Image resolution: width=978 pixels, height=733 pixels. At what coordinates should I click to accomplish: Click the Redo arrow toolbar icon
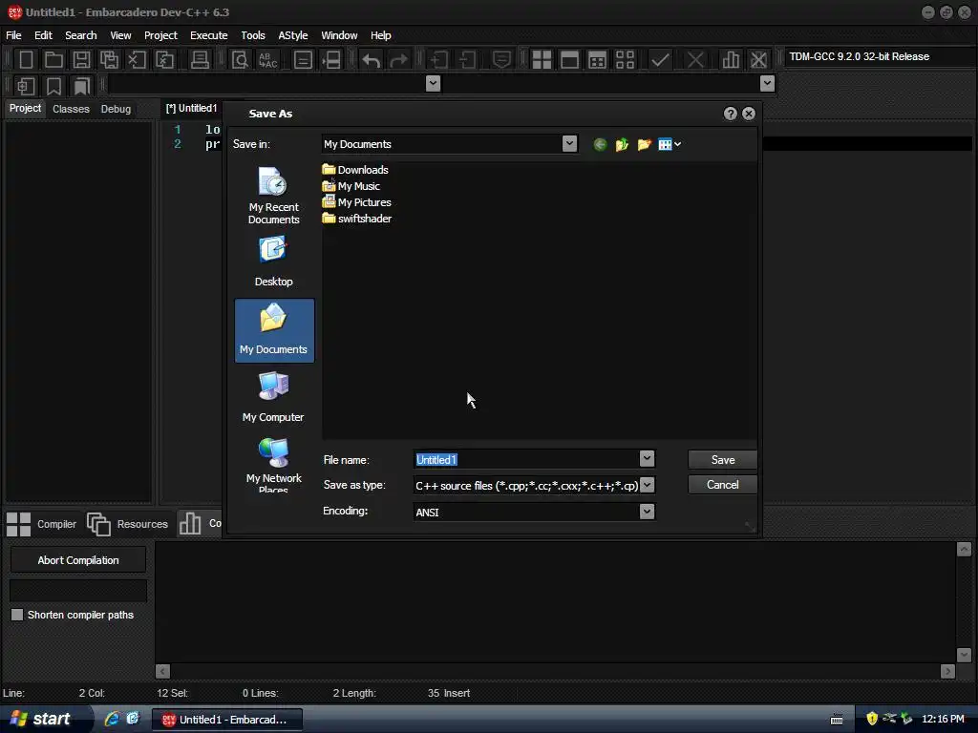(398, 60)
